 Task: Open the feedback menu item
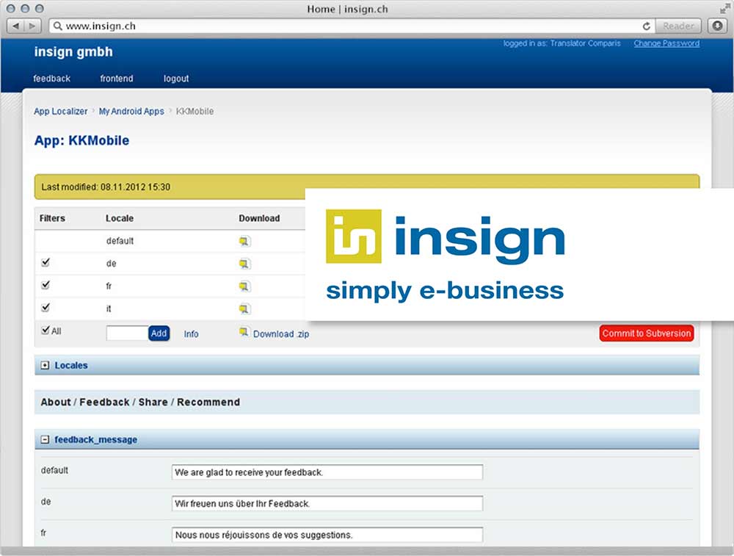pos(51,79)
